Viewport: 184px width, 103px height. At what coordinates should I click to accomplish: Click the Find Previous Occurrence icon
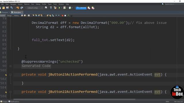pos(36,15)
